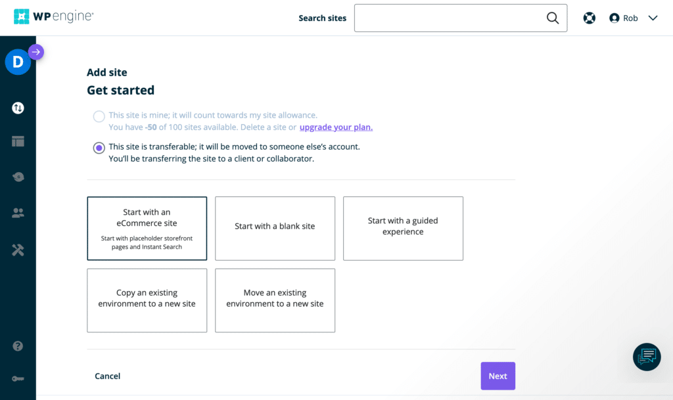Click the magnifying glass search icon
673x400 pixels.
(x=552, y=18)
